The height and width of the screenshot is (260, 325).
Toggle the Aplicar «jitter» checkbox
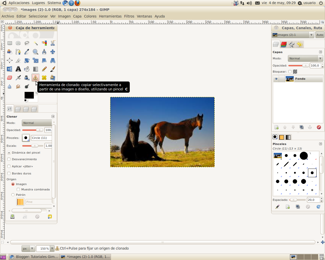pos(9,166)
